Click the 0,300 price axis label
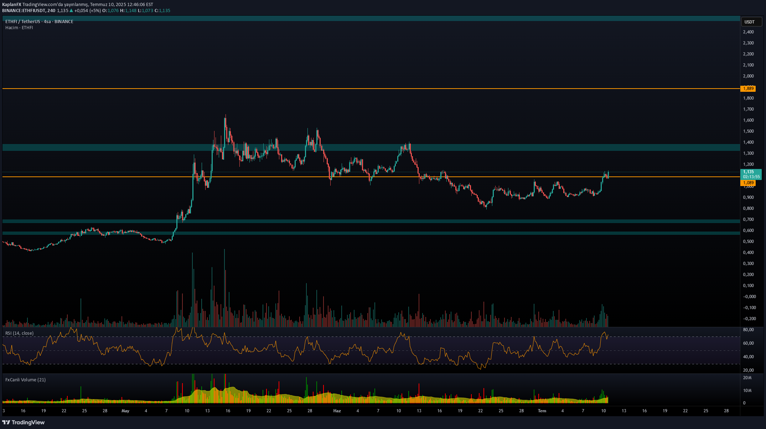 [x=748, y=264]
